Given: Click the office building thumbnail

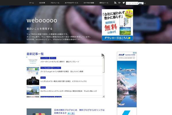Looking at the screenshot, I should click(33, 91).
